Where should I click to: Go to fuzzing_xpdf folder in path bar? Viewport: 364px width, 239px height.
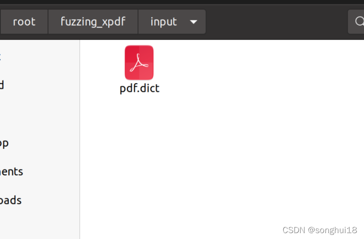tap(93, 22)
